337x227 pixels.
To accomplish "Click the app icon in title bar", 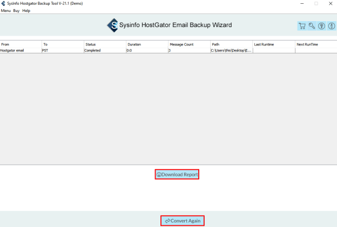I will coord(4,3).
